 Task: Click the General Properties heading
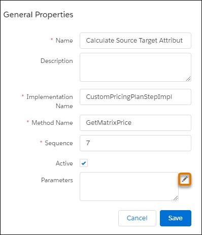tap(38, 15)
